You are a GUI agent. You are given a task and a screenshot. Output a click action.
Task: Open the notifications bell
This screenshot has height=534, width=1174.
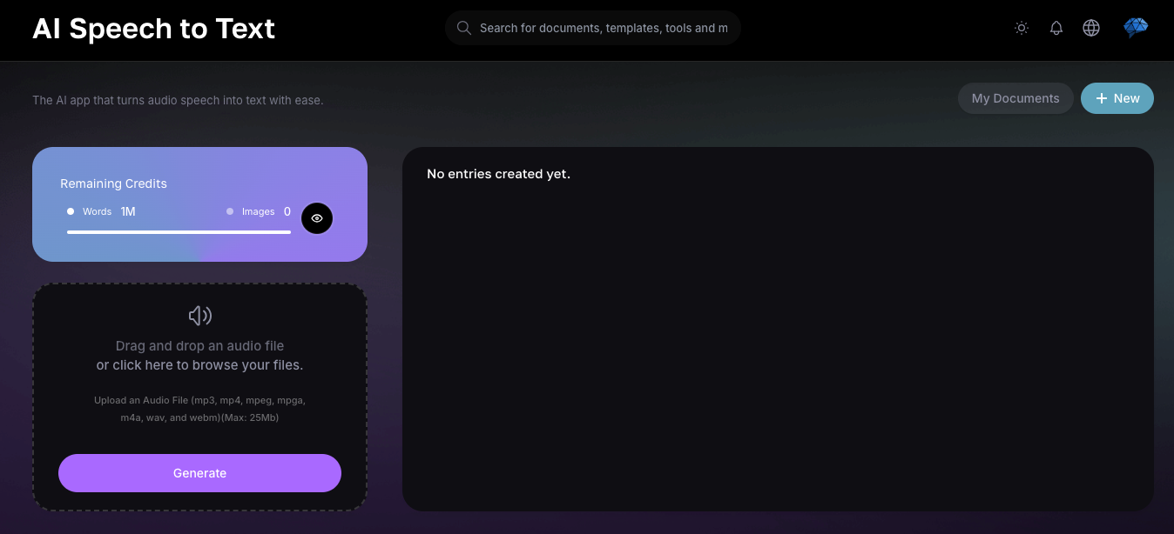coord(1056,28)
